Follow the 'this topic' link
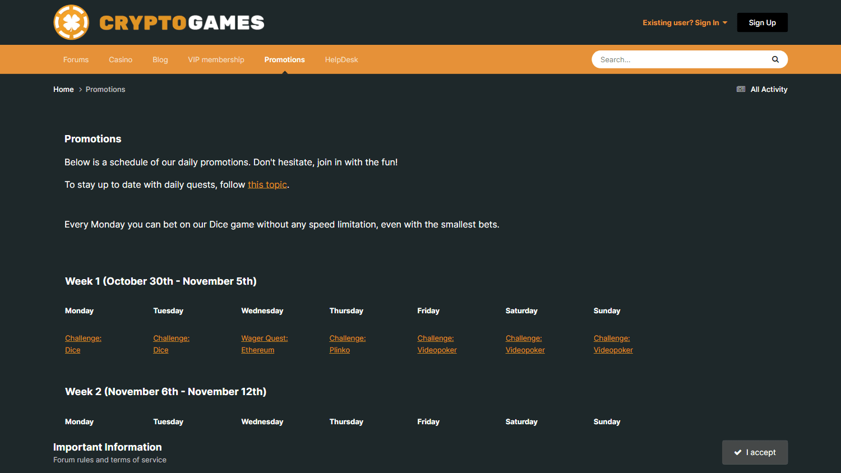 [267, 184]
